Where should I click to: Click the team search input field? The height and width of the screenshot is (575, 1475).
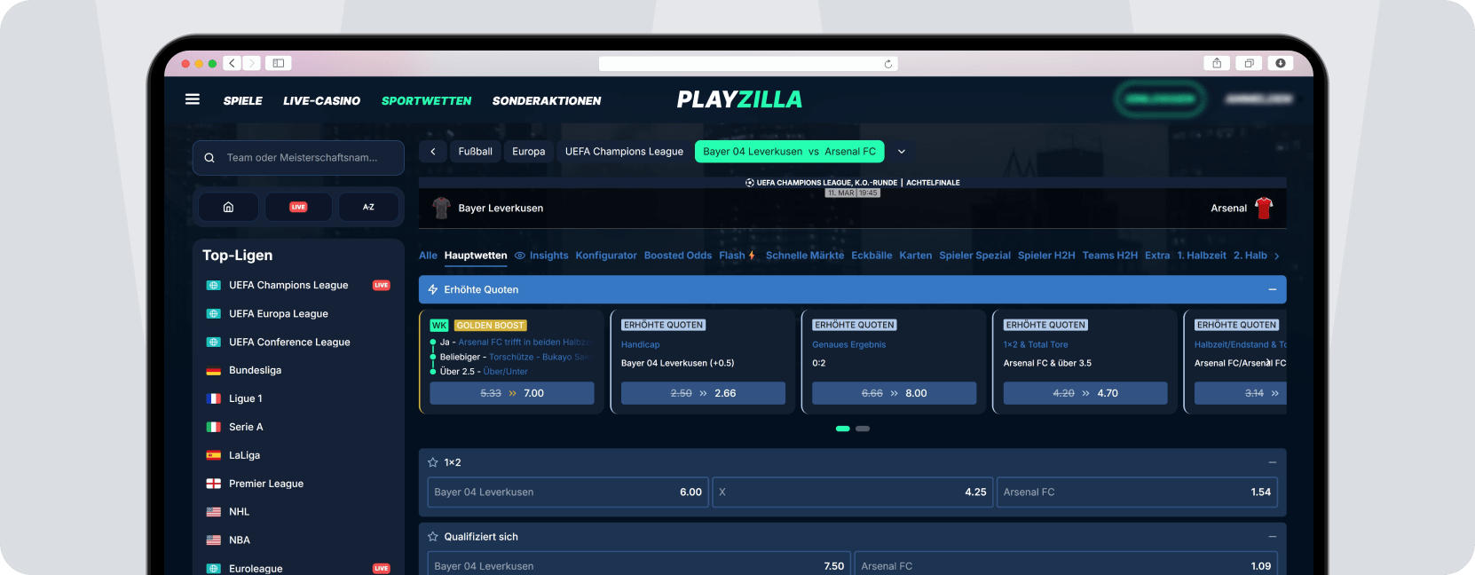pyautogui.click(x=298, y=158)
